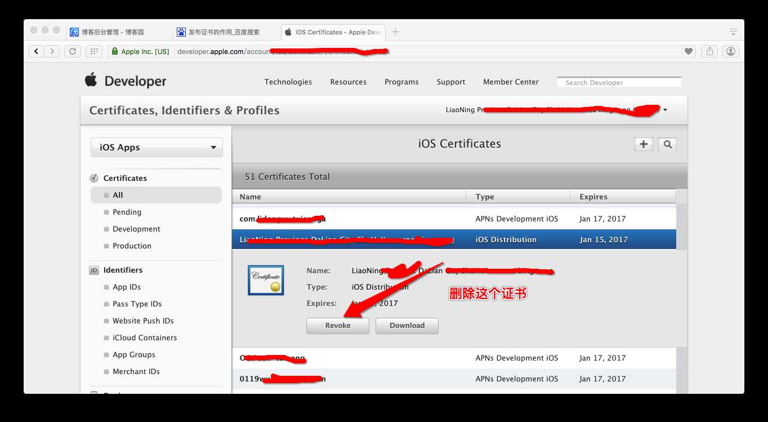The width and height of the screenshot is (768, 422).
Task: Open Pass Type IDs in the sidebar
Action: pyautogui.click(x=137, y=304)
